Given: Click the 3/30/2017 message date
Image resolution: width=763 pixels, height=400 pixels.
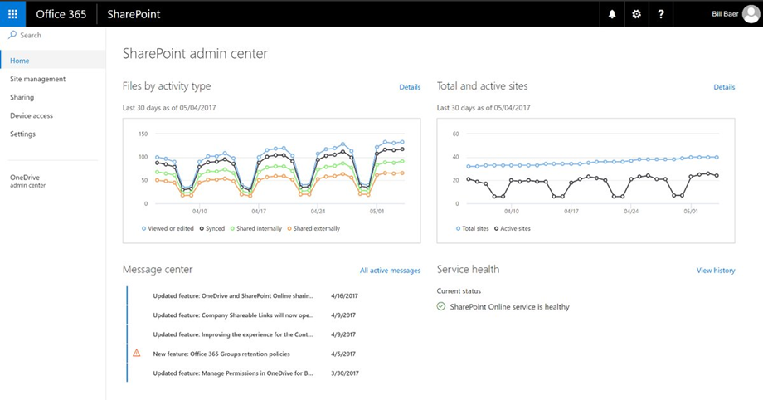Looking at the screenshot, I should click(344, 373).
